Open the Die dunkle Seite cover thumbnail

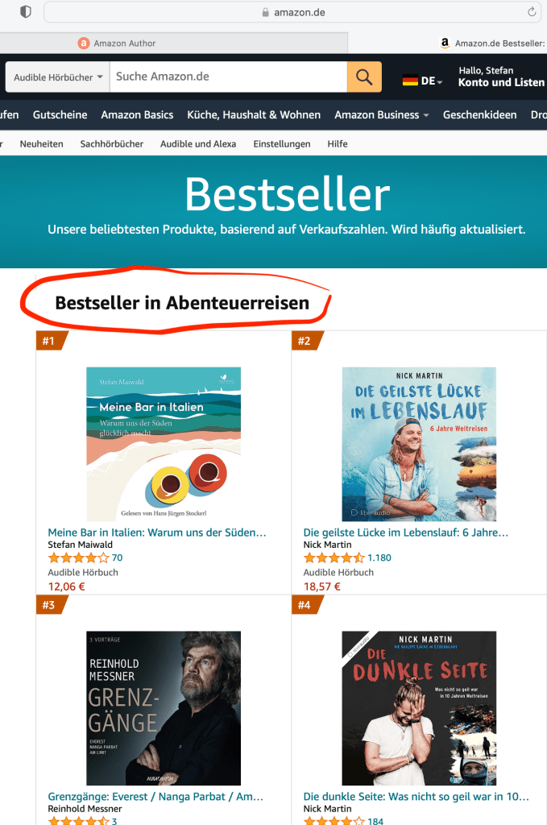pos(419,708)
